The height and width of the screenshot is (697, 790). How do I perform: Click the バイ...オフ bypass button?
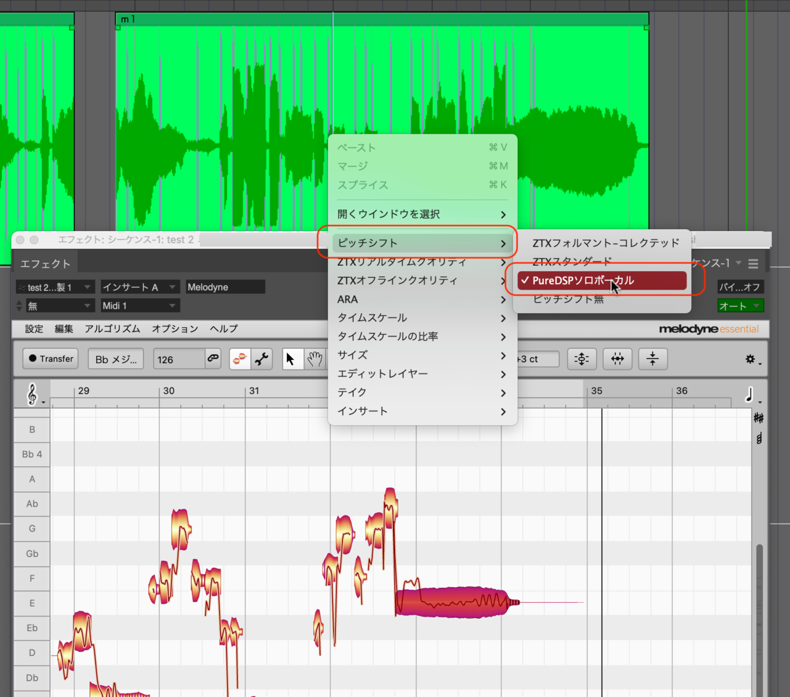(741, 287)
